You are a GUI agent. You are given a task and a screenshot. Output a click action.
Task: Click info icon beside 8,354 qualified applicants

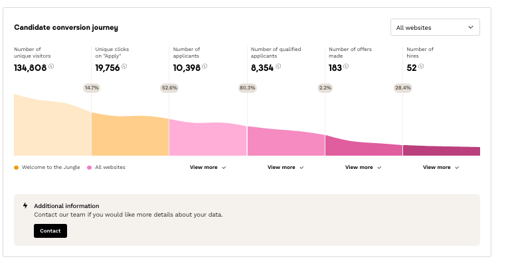pos(279,66)
